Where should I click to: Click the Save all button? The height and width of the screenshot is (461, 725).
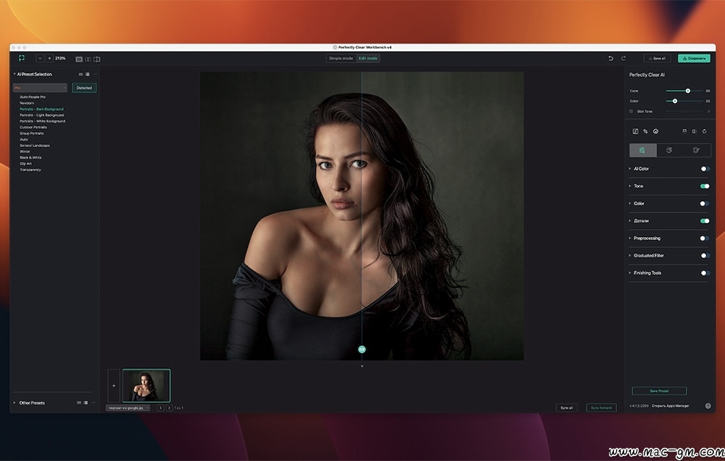click(x=657, y=58)
